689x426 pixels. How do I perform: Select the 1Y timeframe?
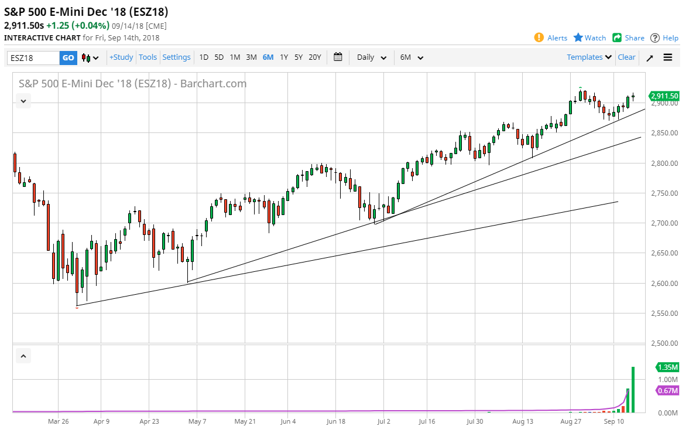pyautogui.click(x=283, y=57)
